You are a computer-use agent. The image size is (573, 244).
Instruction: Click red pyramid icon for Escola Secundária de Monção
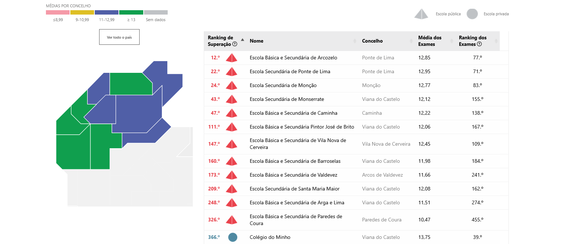(231, 86)
